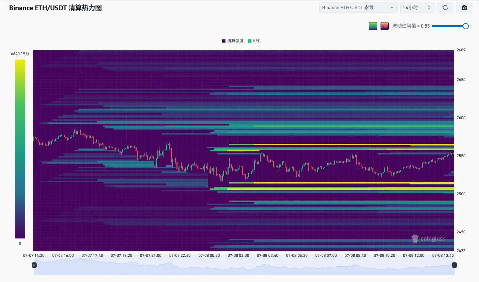Image resolution: width=479 pixels, height=282 pixels.
Task: Click the 07-07 19:20 time axis label
Action: point(122,255)
